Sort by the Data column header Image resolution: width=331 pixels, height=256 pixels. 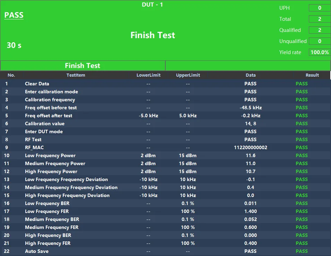pos(251,75)
